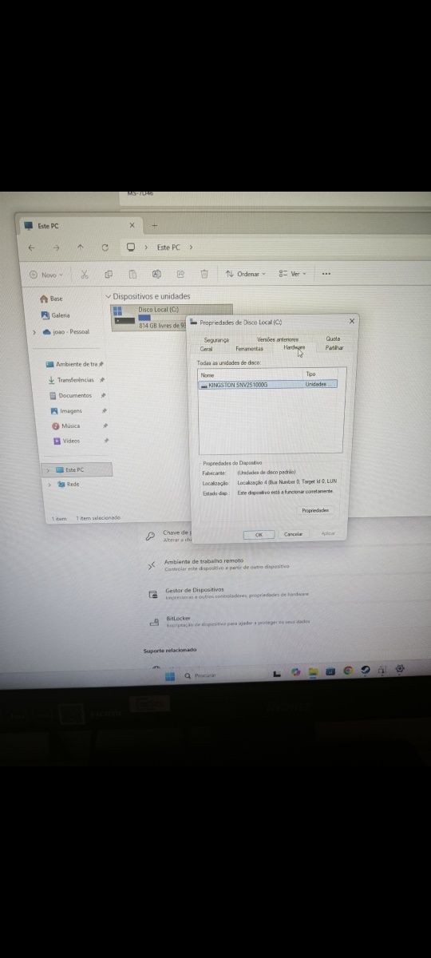
Task: Click the Propriedades button in dialog
Action: 315,510
